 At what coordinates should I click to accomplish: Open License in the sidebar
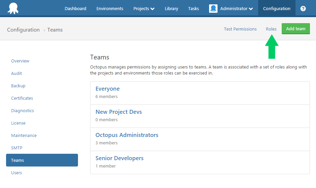[18, 123]
